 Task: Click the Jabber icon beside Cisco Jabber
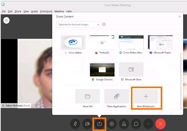(x=66, y=53)
